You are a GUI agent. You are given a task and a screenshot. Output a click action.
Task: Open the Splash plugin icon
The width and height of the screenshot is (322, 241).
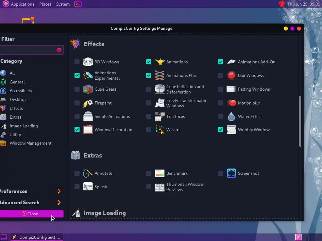coord(88,187)
